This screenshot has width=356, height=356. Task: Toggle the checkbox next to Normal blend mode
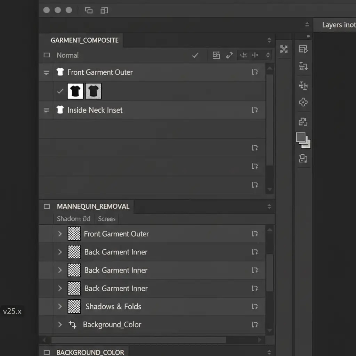click(47, 55)
